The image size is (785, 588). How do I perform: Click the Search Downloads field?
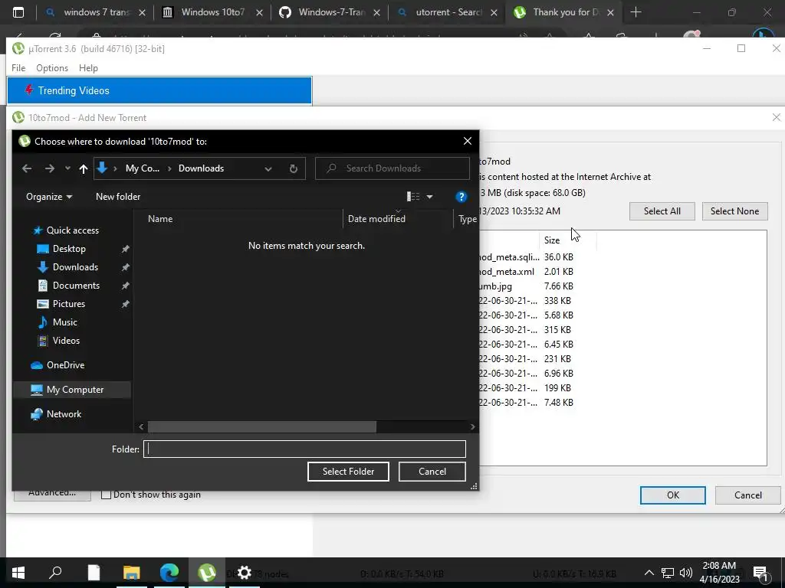[392, 168]
